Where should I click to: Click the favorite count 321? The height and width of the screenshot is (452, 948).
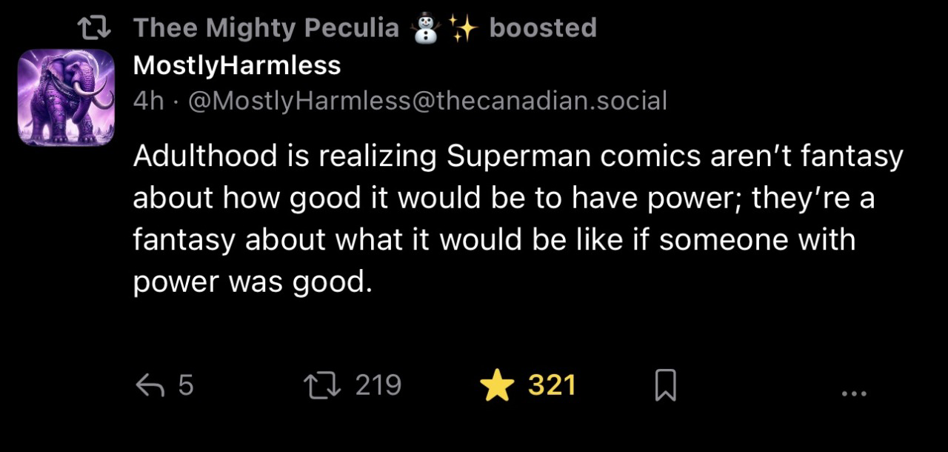click(552, 385)
